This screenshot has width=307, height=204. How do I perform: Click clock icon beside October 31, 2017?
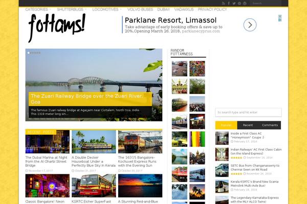(73, 171)
